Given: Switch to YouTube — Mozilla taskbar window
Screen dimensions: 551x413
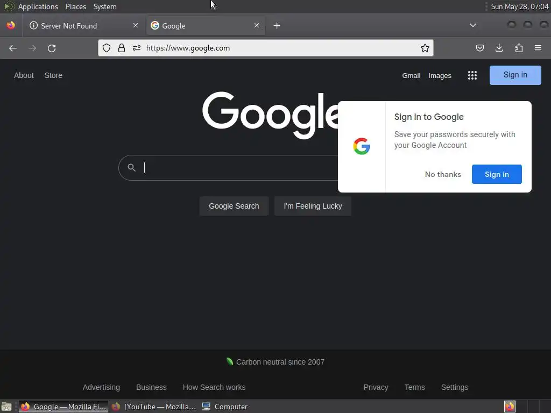Looking at the screenshot, I should 153,407.
